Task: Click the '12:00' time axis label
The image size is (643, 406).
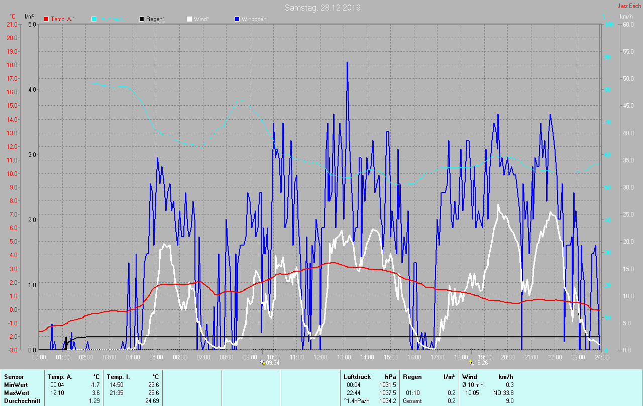Action: click(320, 357)
